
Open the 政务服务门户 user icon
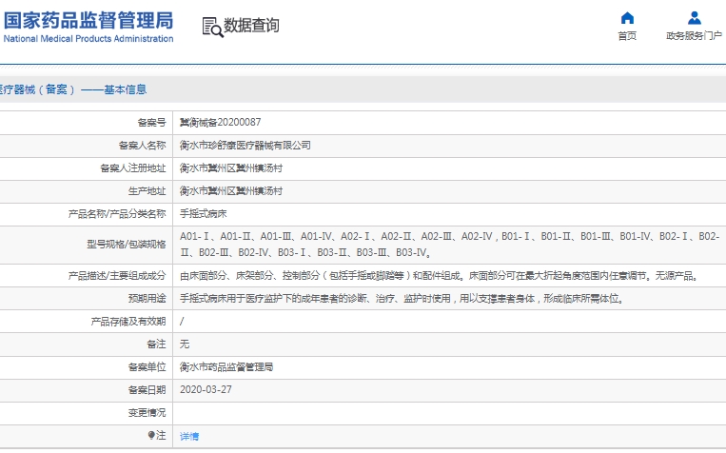(694, 18)
